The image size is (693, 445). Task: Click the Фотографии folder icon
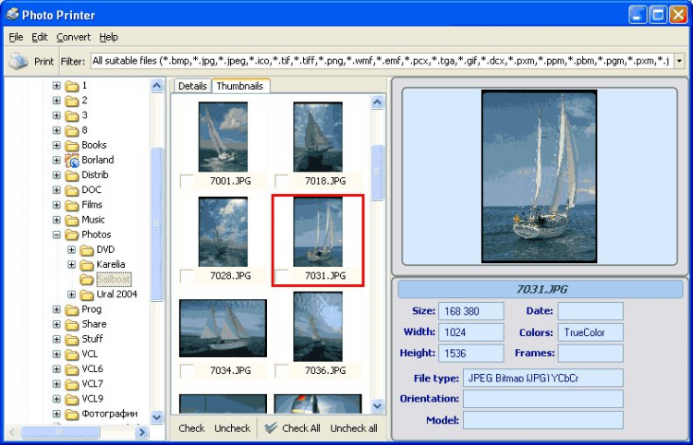pos(72,415)
